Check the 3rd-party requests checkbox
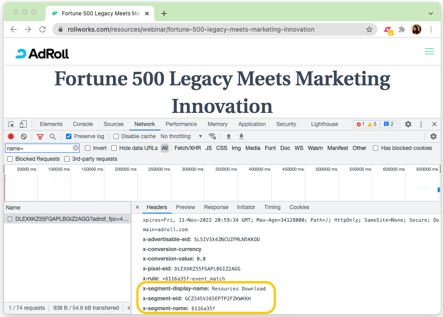Image resolution: width=443 pixels, height=317 pixels. (67, 159)
